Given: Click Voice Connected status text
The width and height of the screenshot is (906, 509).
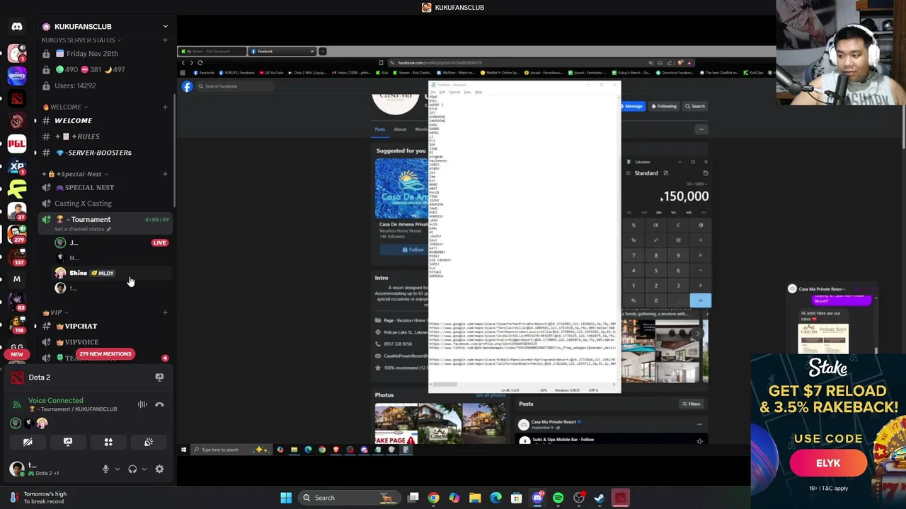Looking at the screenshot, I should click(x=55, y=401).
